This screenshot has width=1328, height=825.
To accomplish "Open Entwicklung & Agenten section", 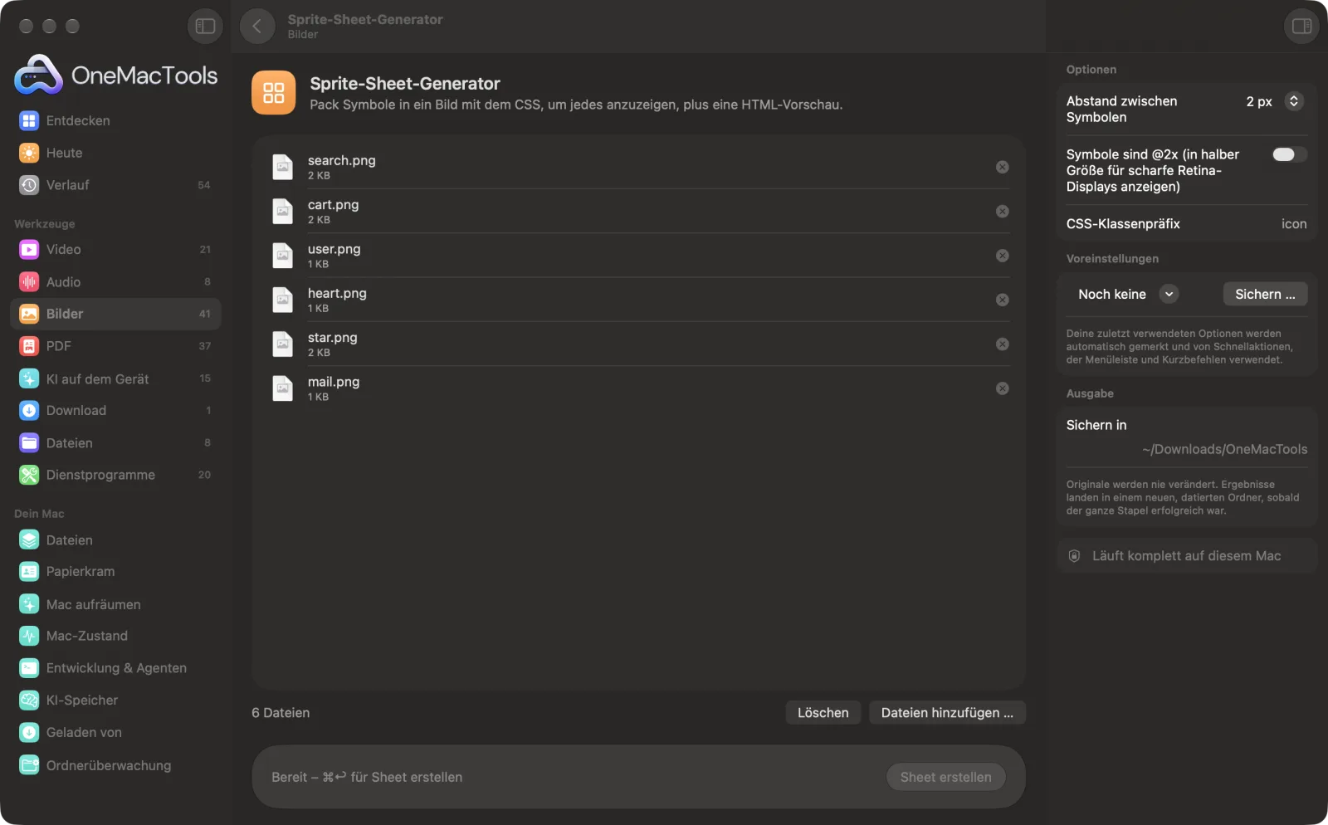I will (115, 668).
